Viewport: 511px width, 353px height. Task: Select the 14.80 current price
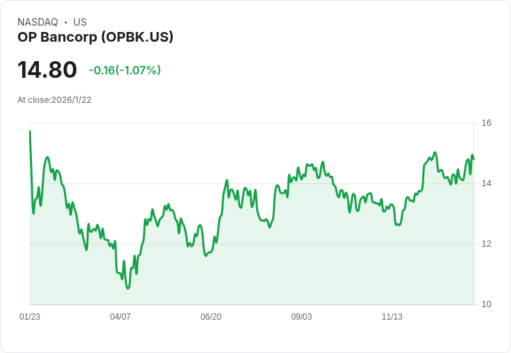click(47, 70)
